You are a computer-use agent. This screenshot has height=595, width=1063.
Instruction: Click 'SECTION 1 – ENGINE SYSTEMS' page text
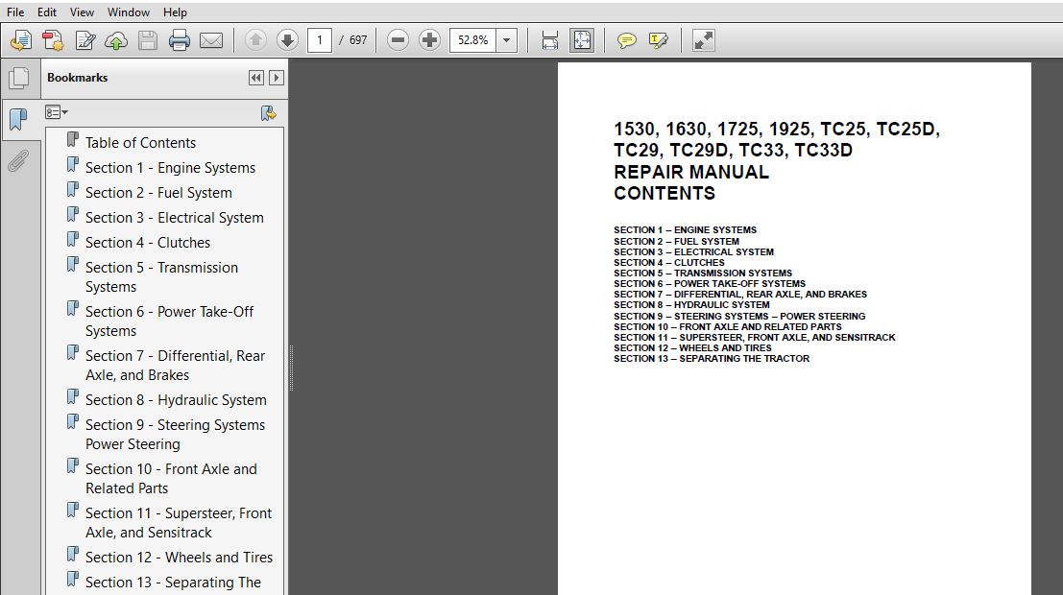[685, 229]
